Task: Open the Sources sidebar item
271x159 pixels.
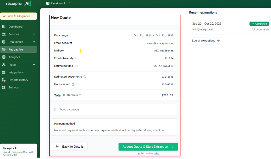Action: point(18,34)
